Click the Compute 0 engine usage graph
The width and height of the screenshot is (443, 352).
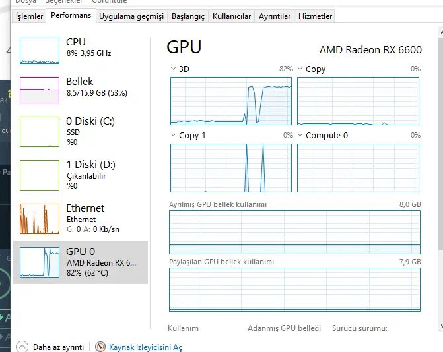point(358,168)
